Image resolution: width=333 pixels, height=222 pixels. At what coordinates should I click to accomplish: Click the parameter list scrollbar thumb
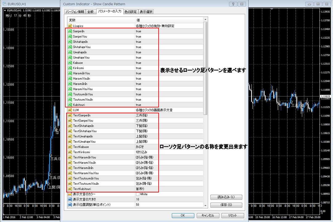click(x=205, y=68)
